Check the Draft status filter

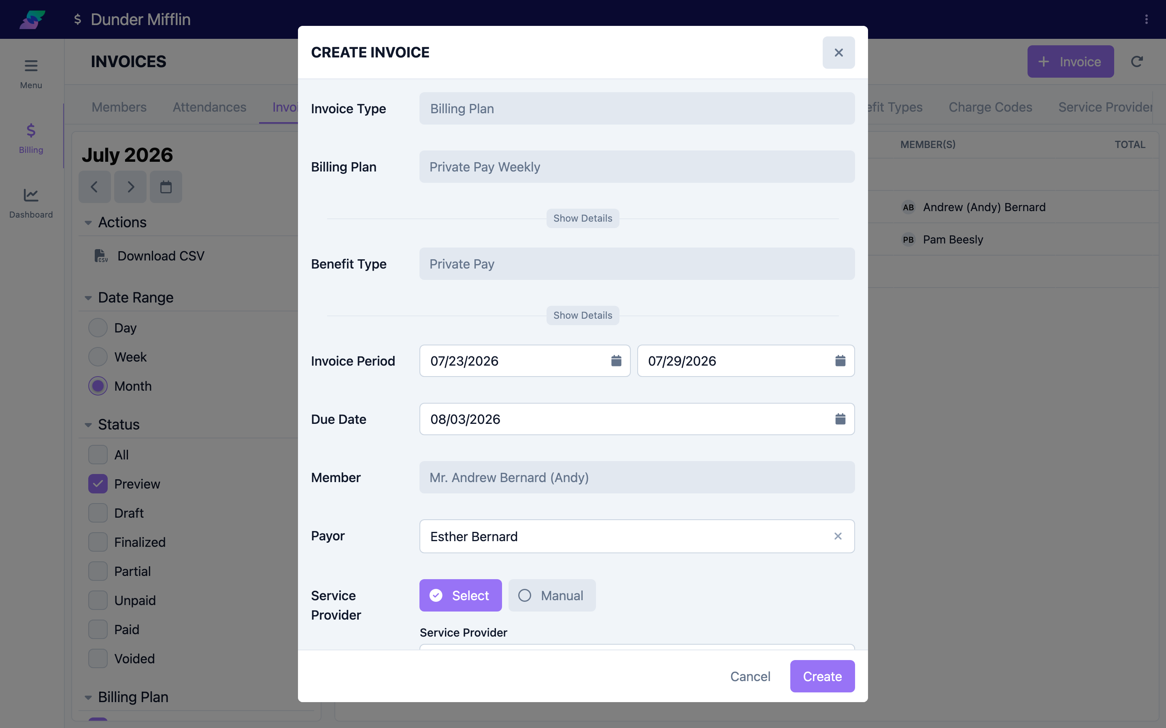tap(98, 513)
